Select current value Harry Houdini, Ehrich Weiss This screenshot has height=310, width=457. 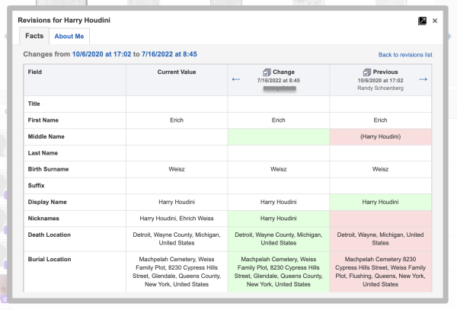click(177, 219)
